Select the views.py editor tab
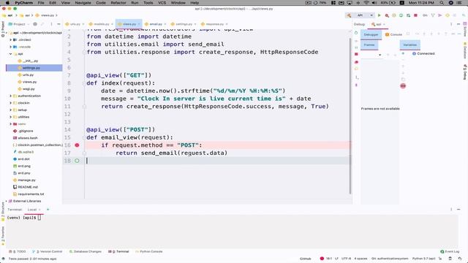 click(x=129, y=24)
